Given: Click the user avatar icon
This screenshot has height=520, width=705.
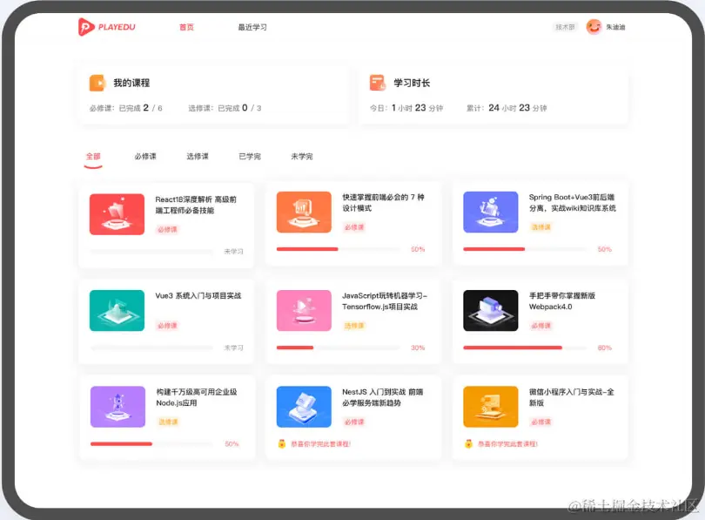Looking at the screenshot, I should pos(594,27).
